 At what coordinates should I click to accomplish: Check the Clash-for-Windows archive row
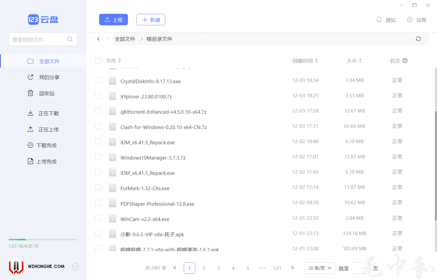tap(98, 126)
